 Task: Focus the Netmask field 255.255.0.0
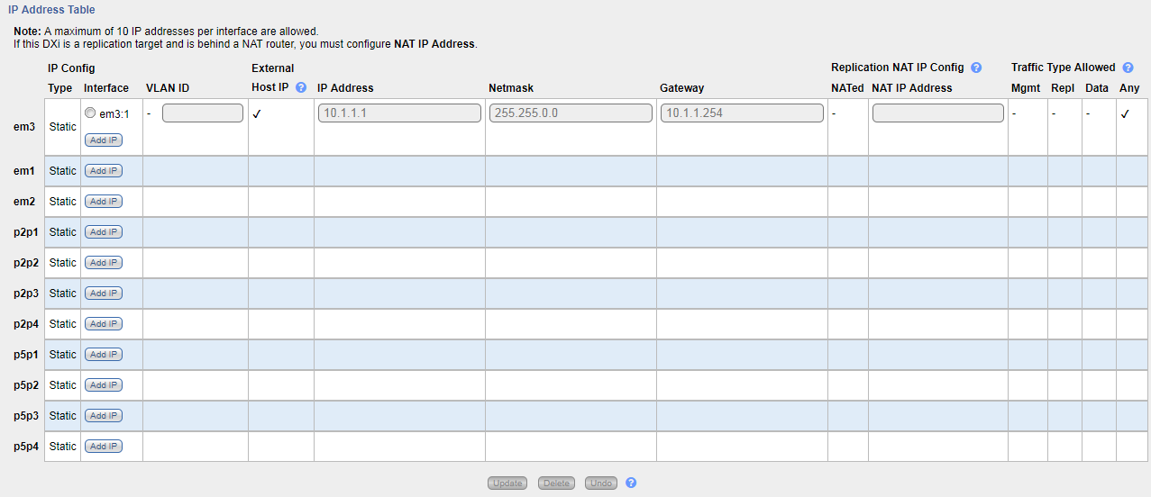(x=571, y=113)
